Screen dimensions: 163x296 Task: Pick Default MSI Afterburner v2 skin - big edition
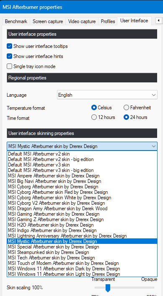pos(82,159)
